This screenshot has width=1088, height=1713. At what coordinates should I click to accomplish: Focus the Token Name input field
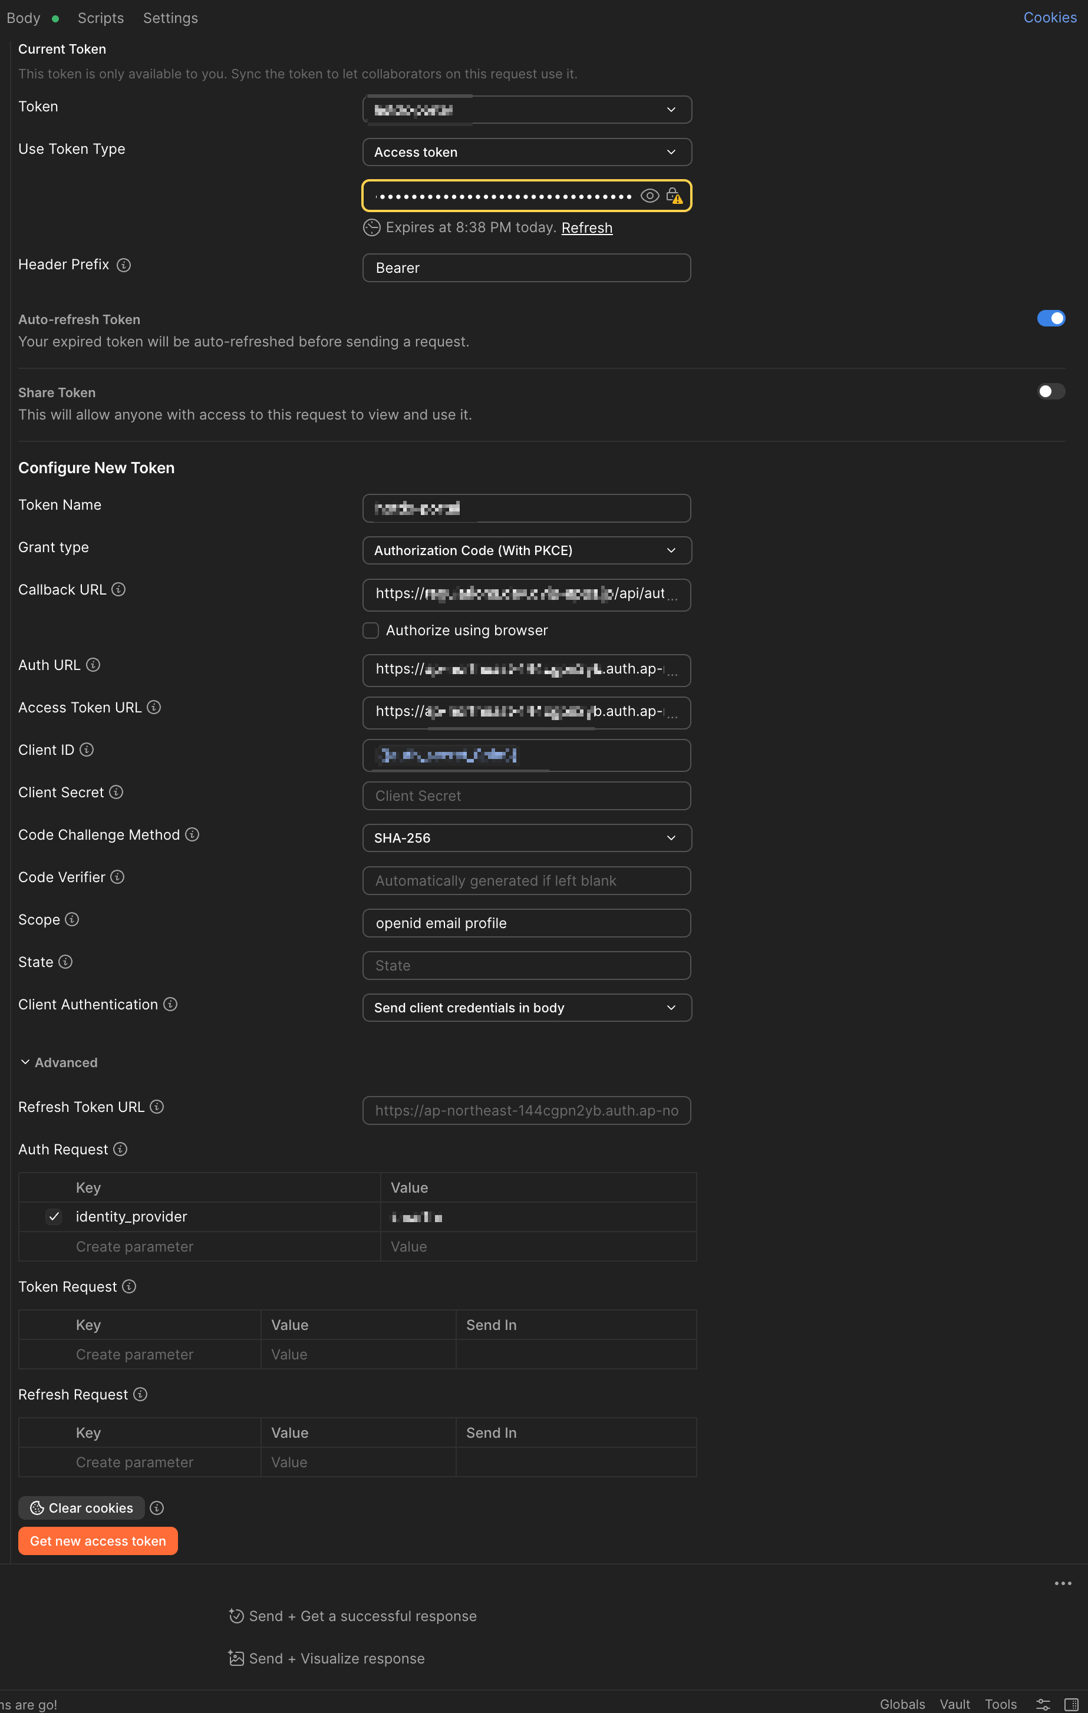click(526, 508)
